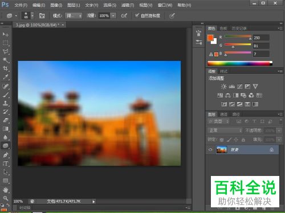Screen dimensions: 285x213
Task: Select the Rectangle shape tool
Action: [x=6, y=181]
